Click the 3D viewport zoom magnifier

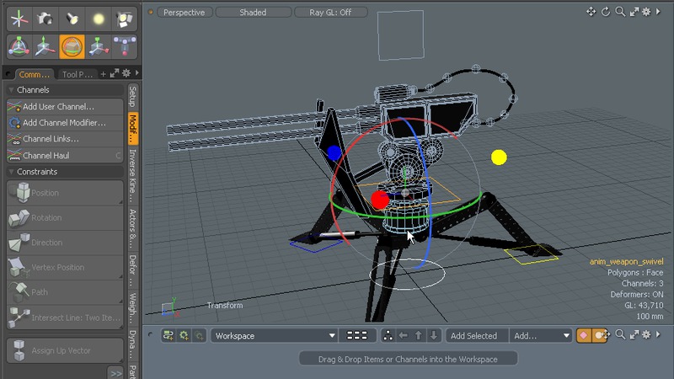620,12
